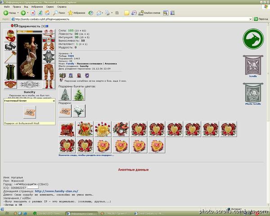This screenshot has height=216, width=270.
Task: Click the first red heart gift
Action: point(67,129)
